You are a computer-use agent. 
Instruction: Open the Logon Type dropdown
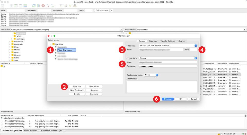(168, 58)
